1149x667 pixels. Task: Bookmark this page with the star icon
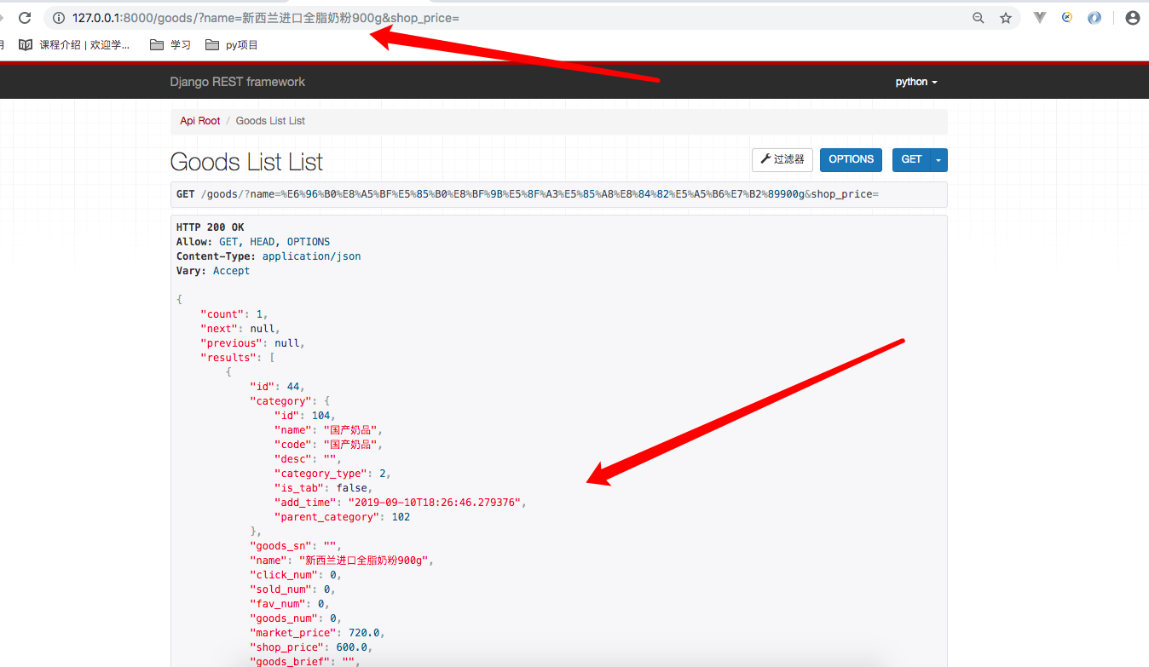point(1006,18)
